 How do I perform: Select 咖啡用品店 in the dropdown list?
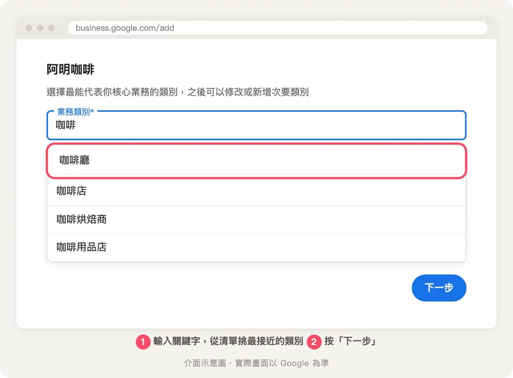point(256,247)
